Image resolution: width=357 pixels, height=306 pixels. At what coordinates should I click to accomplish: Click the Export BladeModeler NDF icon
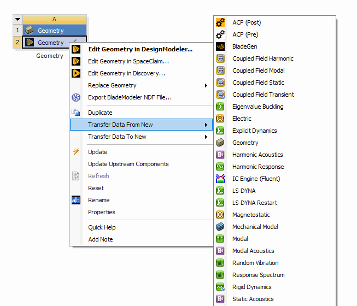(77, 97)
